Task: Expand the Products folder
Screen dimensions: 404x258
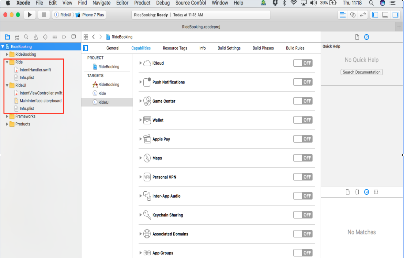Action: click(7, 124)
